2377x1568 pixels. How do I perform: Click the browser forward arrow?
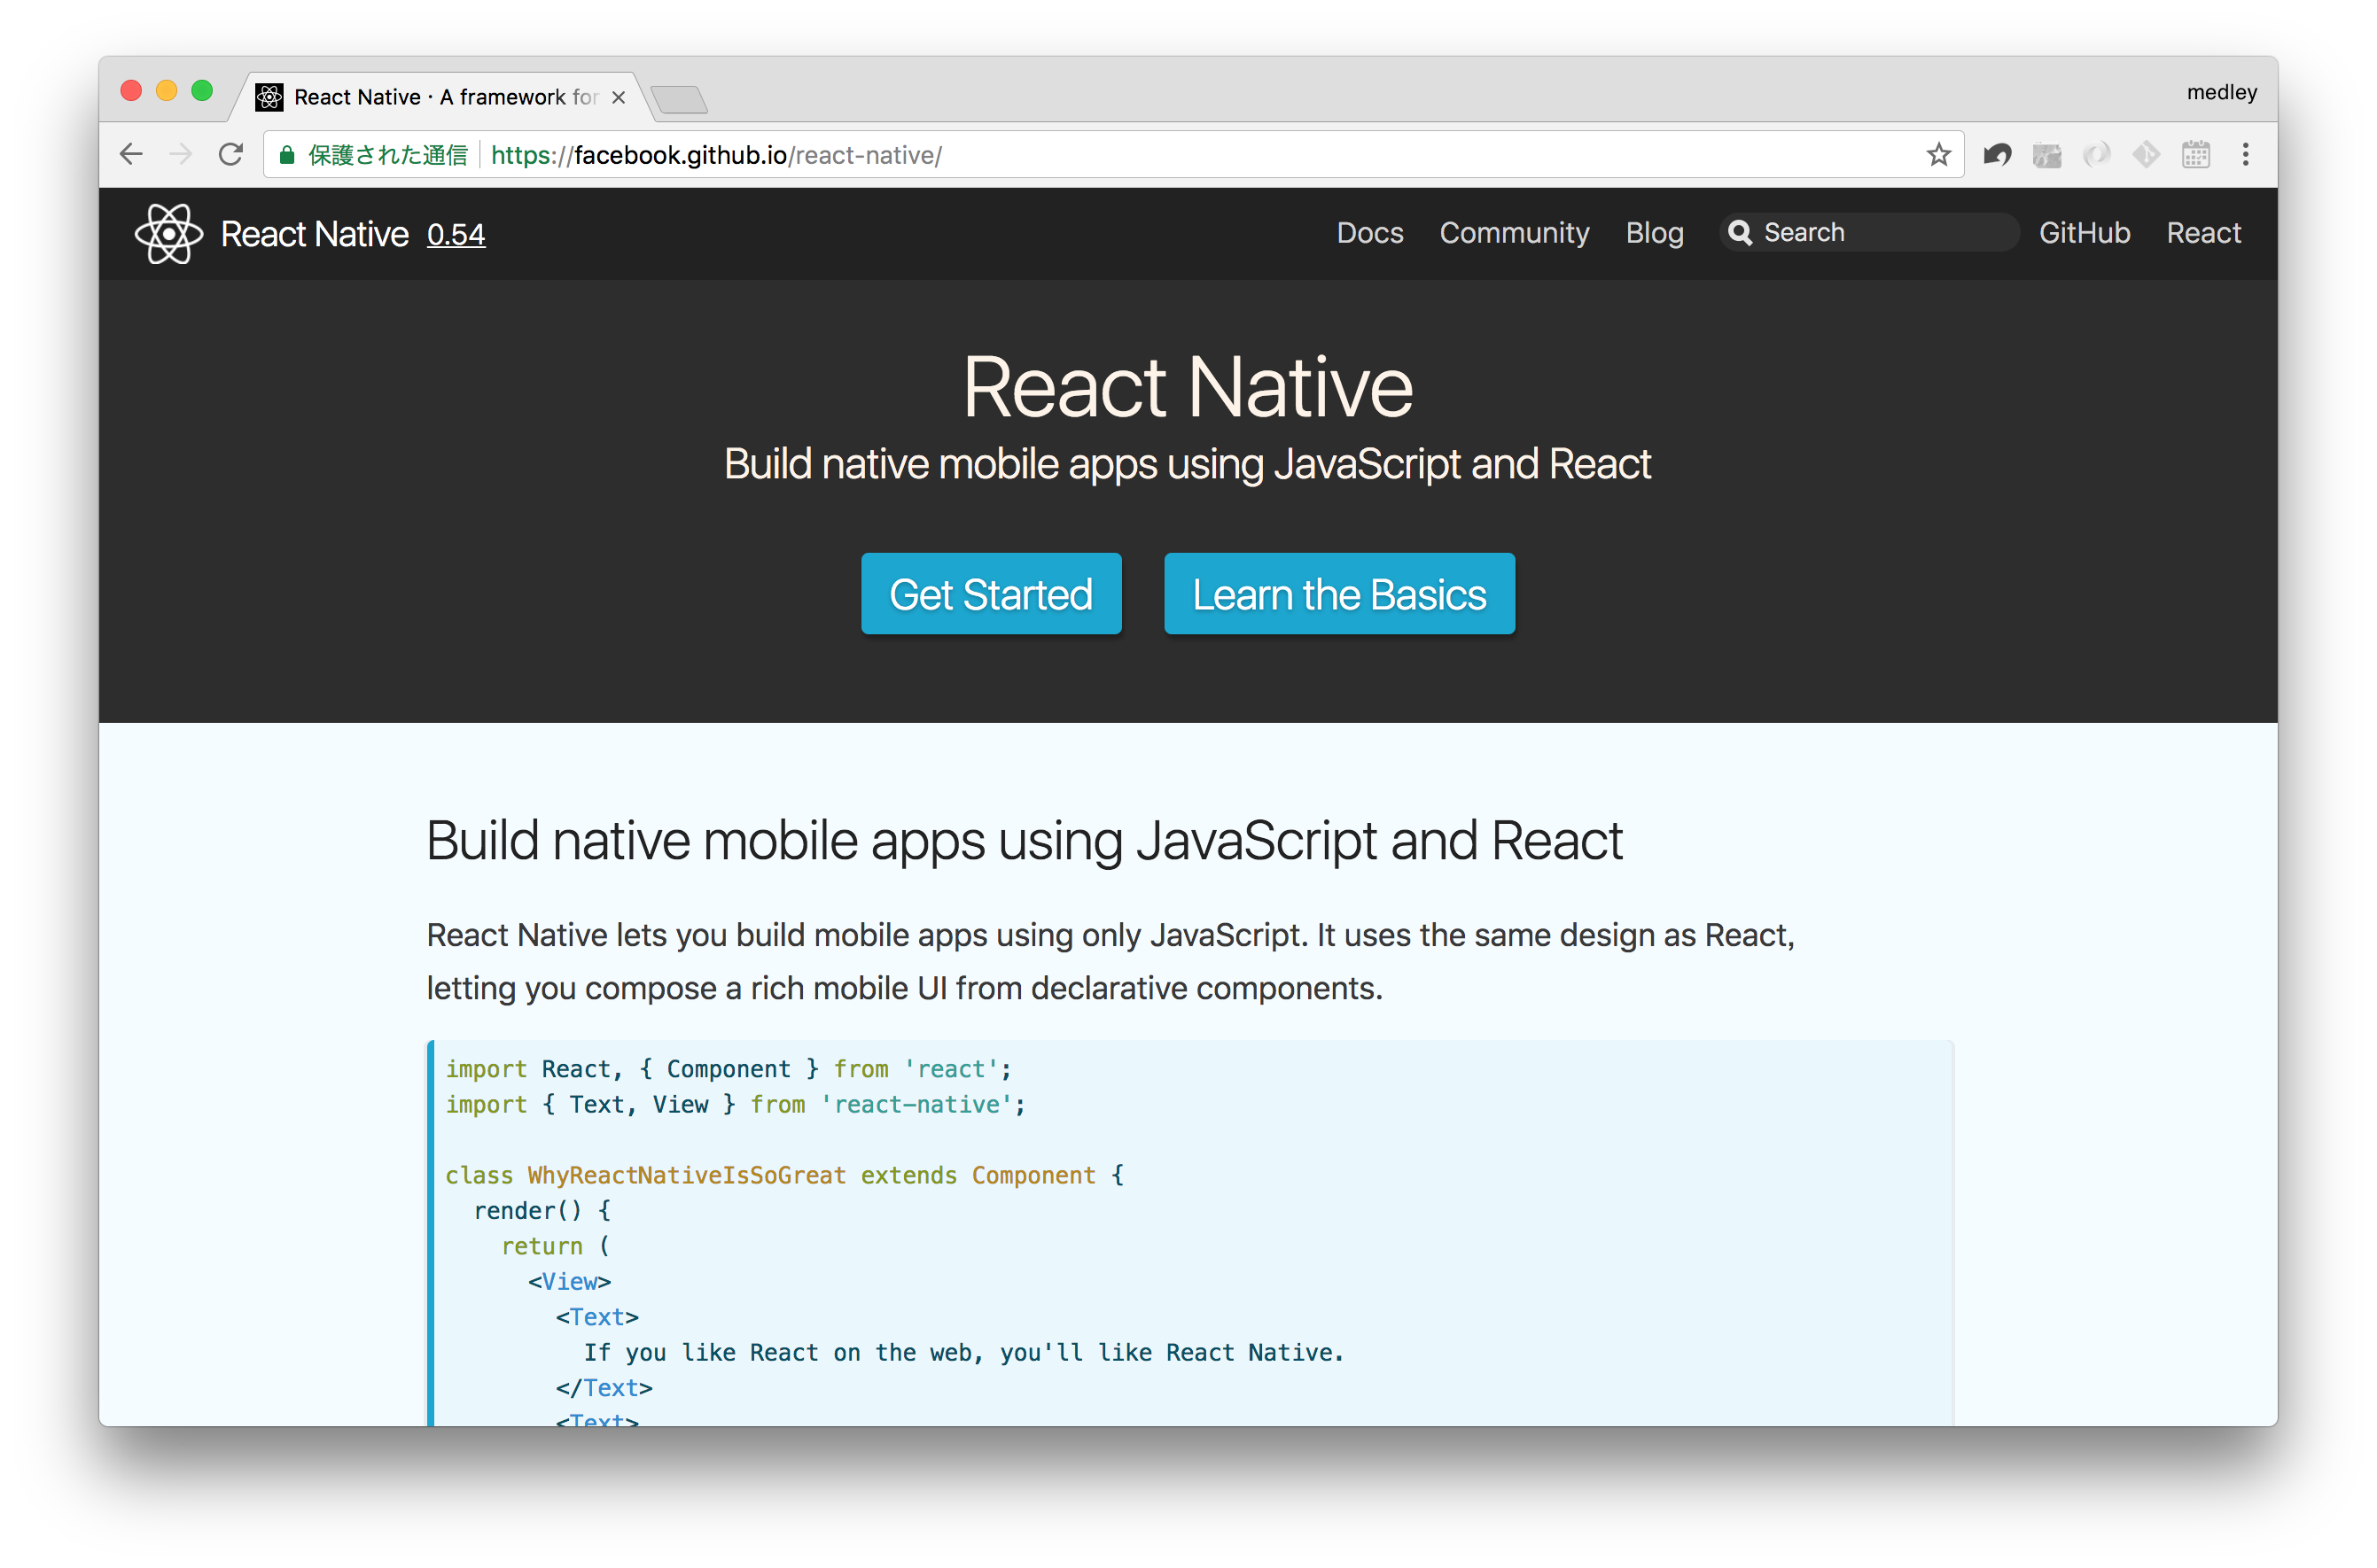pos(181,155)
